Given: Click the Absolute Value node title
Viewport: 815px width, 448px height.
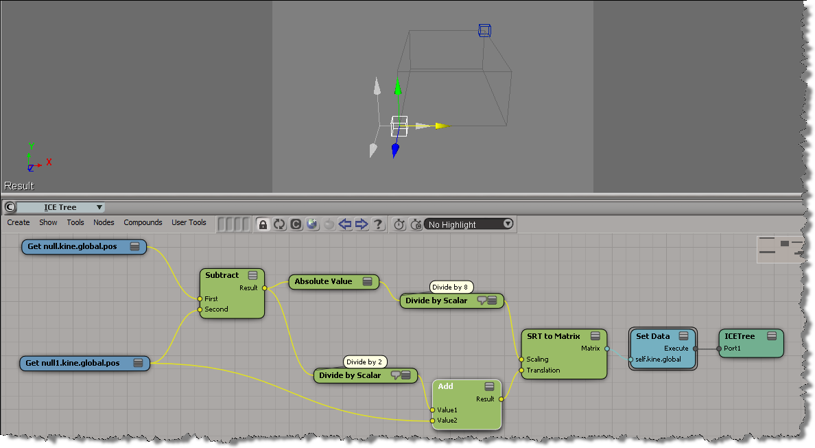Looking at the screenshot, I should point(323,281).
